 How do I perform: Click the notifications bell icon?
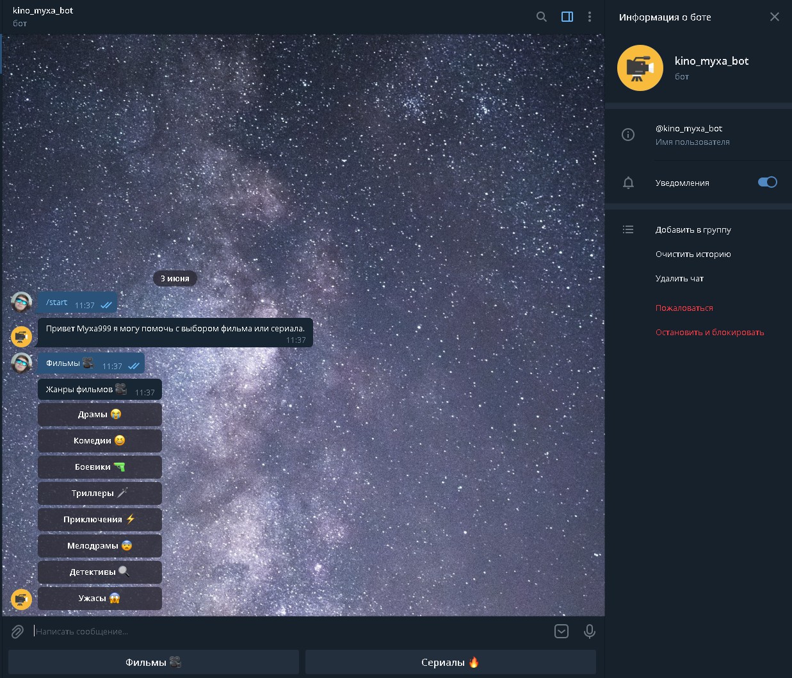pyautogui.click(x=628, y=183)
